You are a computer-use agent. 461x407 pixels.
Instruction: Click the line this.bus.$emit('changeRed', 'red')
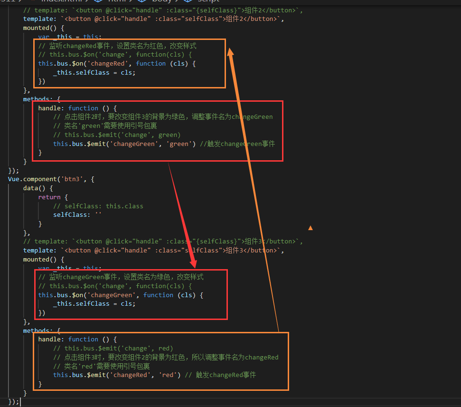click(x=117, y=375)
